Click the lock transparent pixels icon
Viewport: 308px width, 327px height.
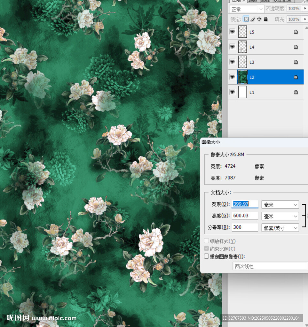coord(246,19)
